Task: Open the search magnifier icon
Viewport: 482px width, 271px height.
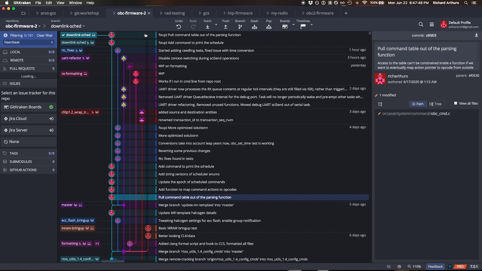Action: (421, 24)
